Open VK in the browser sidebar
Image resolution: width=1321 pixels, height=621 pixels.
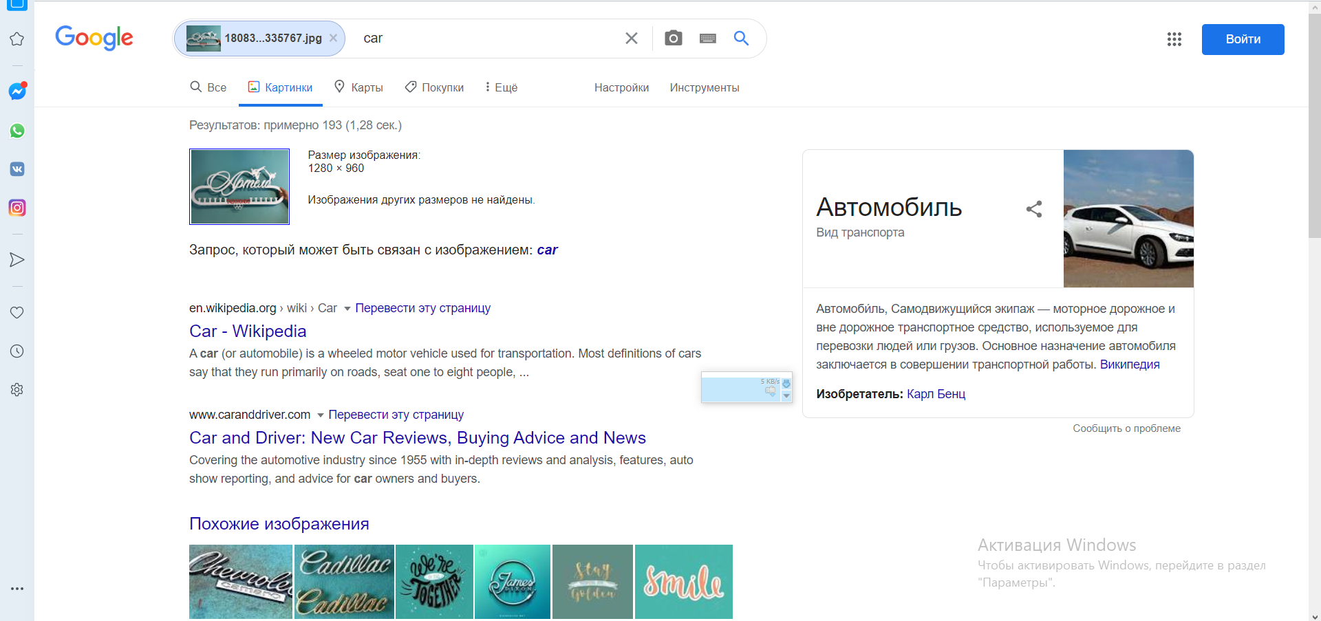coord(17,169)
